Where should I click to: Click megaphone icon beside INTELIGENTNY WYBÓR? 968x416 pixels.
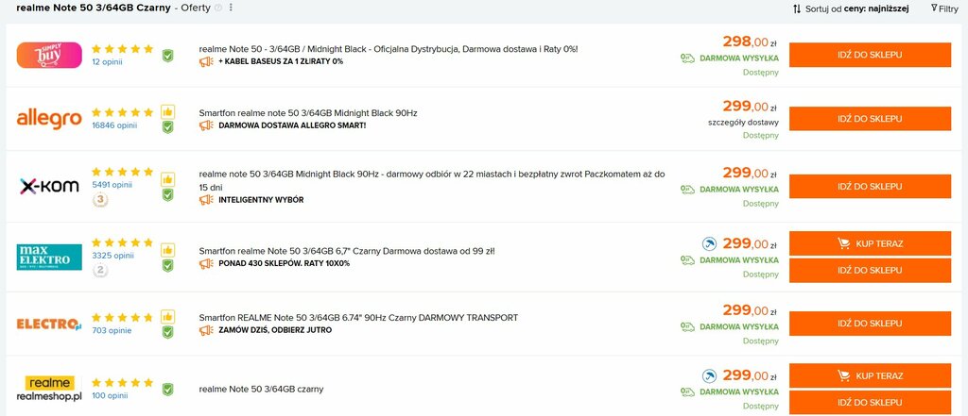[206, 200]
